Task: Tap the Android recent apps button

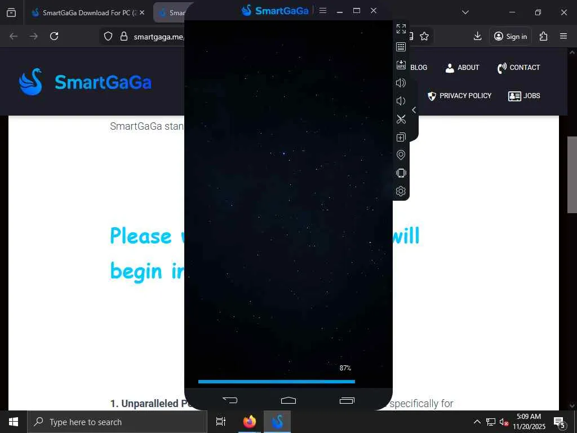Action: (347, 400)
